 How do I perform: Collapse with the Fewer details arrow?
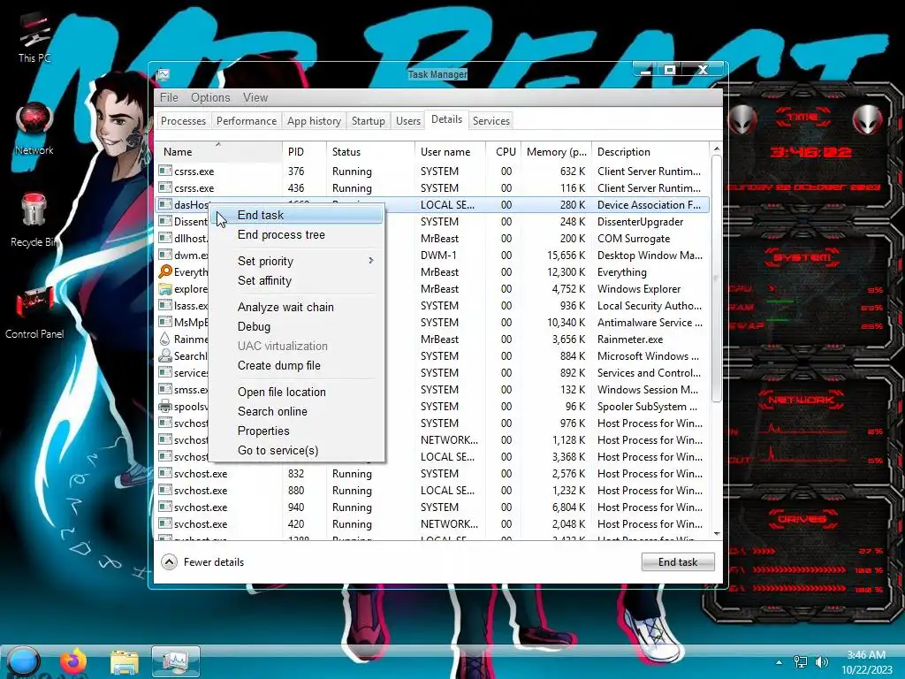169,561
